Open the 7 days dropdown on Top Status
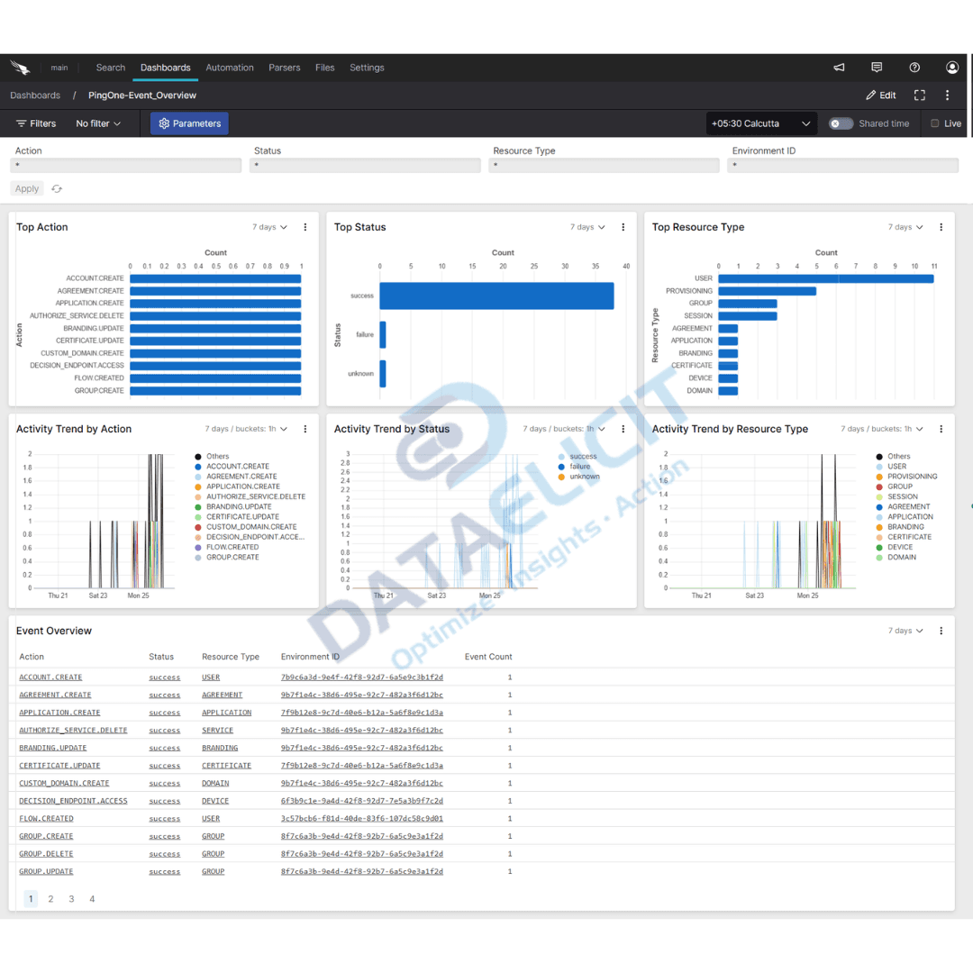This screenshot has height=973, width=973. 587,227
